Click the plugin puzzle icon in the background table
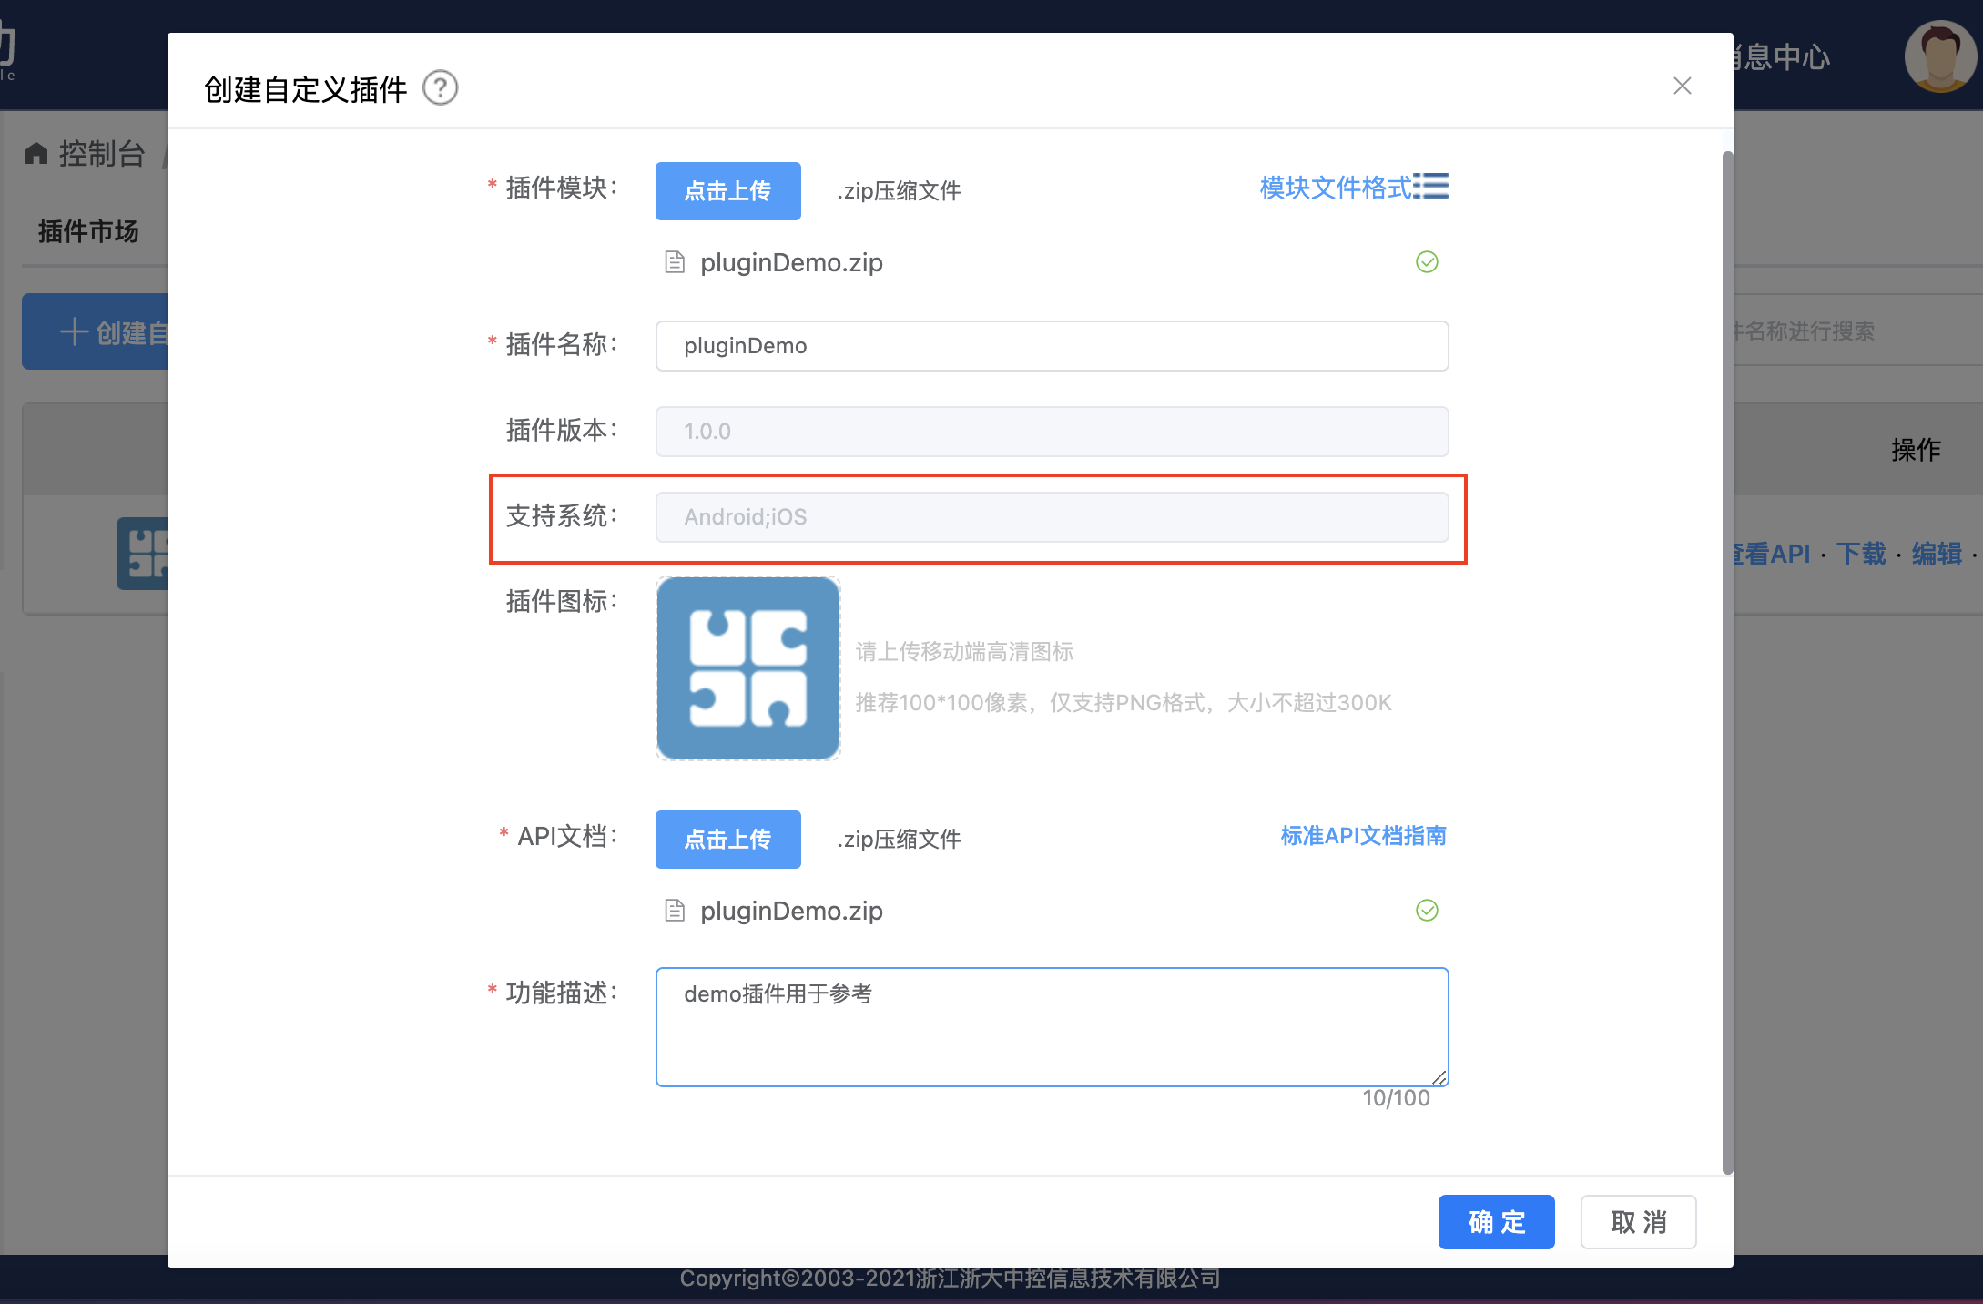 point(142,554)
